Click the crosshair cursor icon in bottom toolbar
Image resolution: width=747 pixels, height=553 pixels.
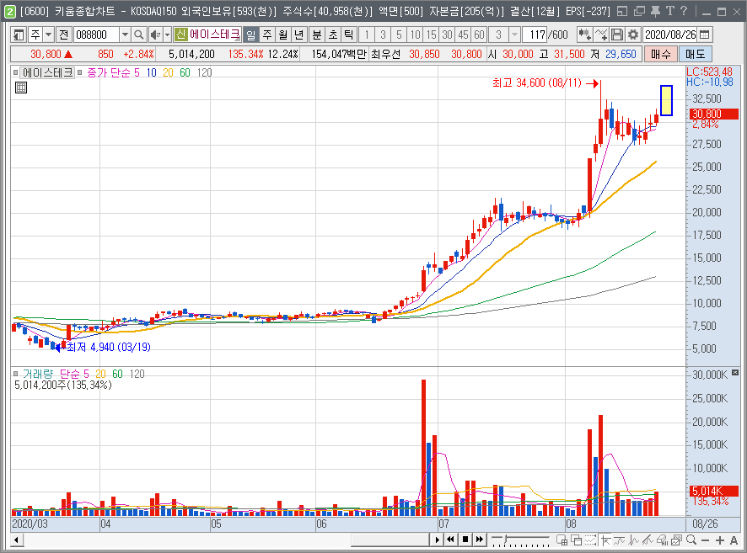coord(605,540)
